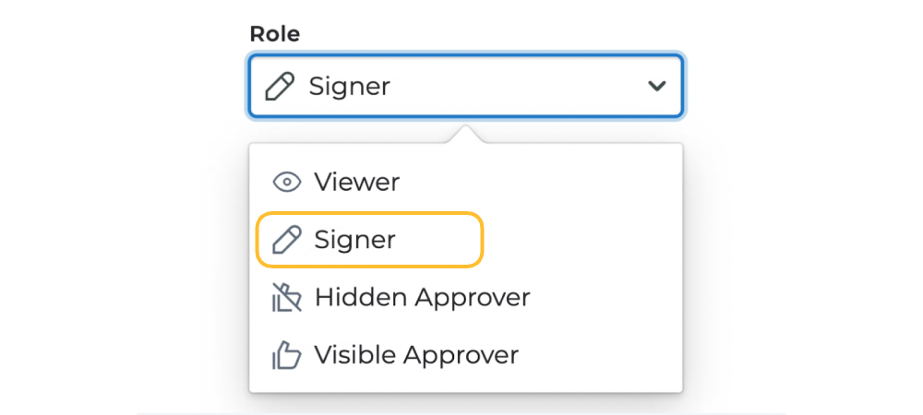Collapse the Role dropdown using its chevron arrow
923x415 pixels.
point(656,87)
